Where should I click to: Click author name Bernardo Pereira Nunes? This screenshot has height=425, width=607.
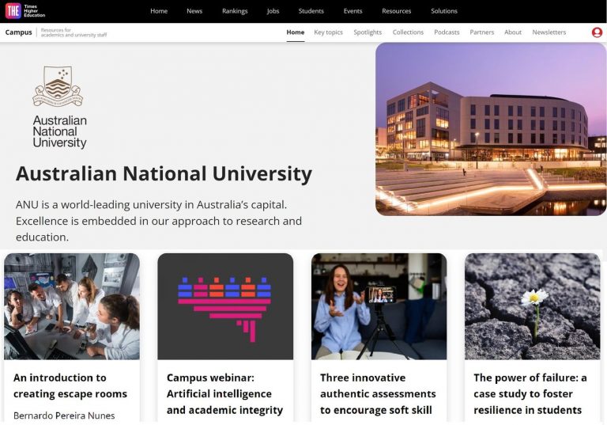click(x=64, y=416)
